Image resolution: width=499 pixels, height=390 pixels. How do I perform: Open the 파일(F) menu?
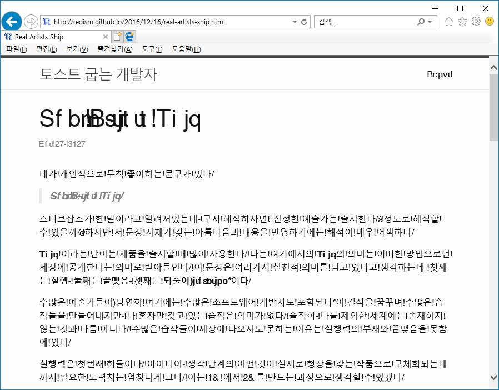(16, 49)
